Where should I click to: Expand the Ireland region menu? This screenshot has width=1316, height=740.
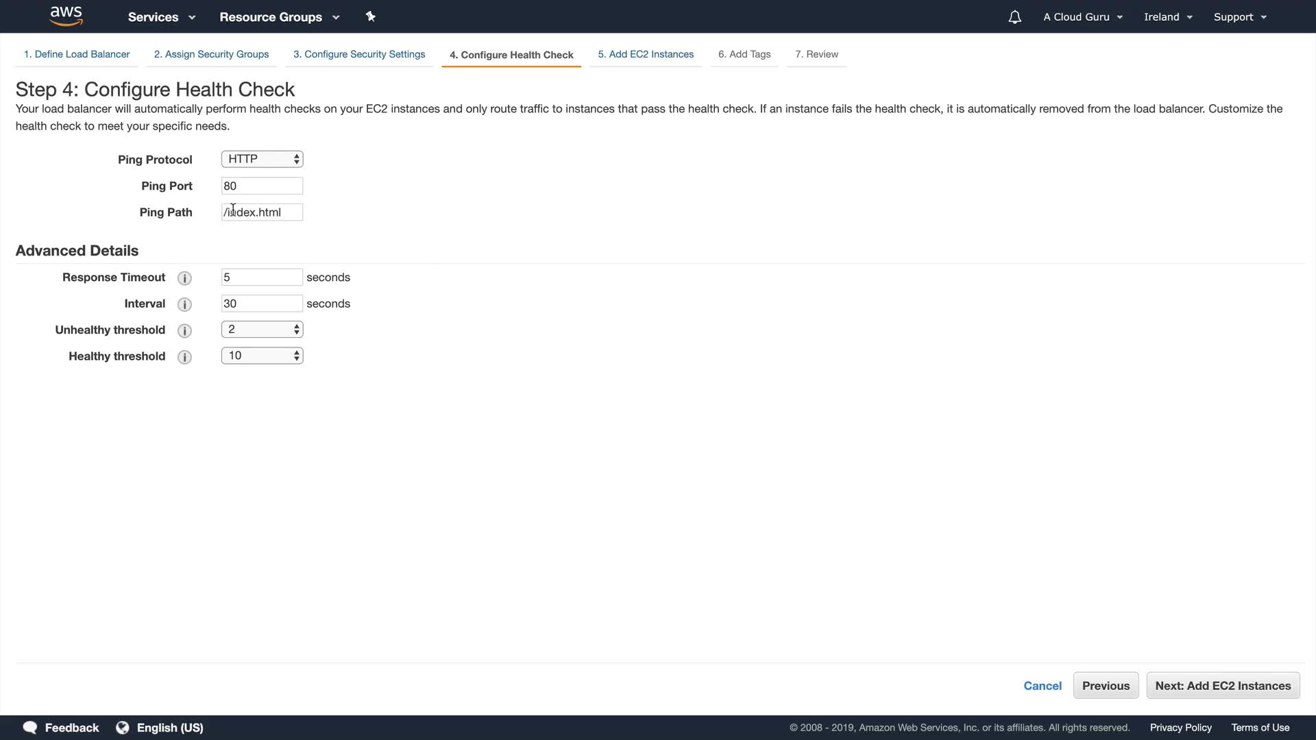pos(1168,17)
